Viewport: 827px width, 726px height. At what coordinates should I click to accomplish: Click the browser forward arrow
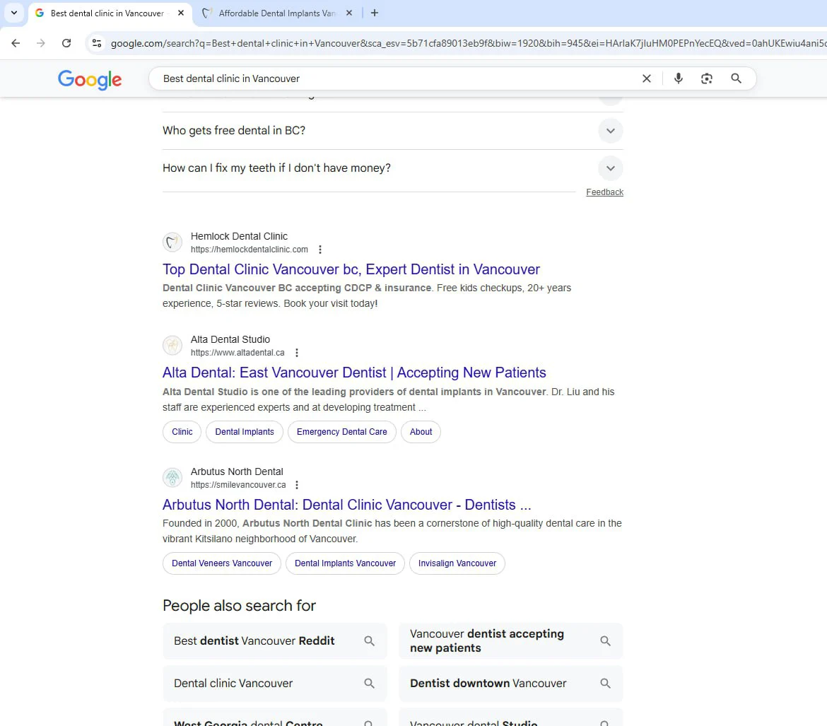pyautogui.click(x=40, y=43)
